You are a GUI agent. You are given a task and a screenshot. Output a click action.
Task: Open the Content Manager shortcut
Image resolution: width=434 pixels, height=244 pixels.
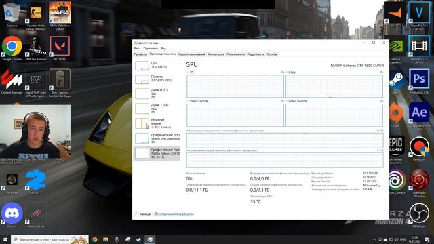coord(12,81)
